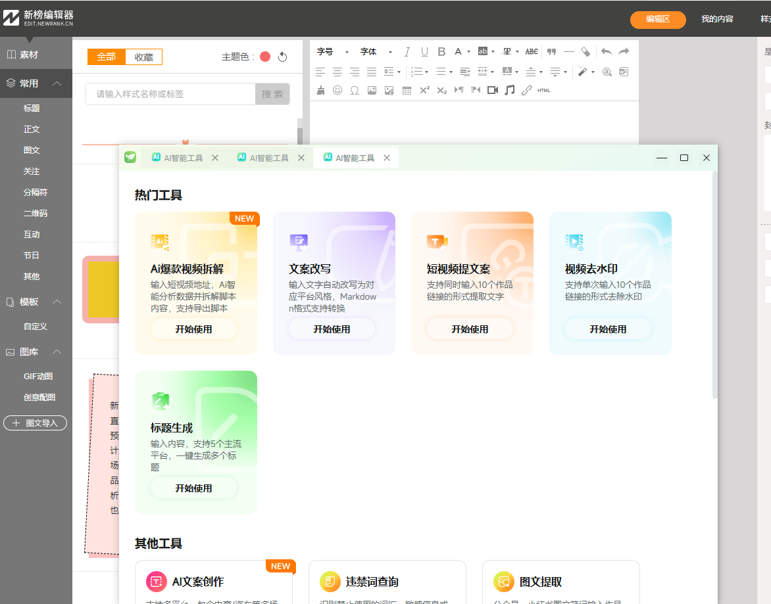Toggle bold formatting in editor toolbar
This screenshot has width=771, height=604.
pyautogui.click(x=441, y=52)
